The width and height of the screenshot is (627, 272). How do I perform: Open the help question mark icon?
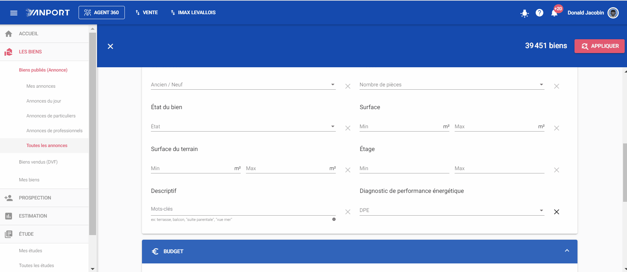pos(540,13)
